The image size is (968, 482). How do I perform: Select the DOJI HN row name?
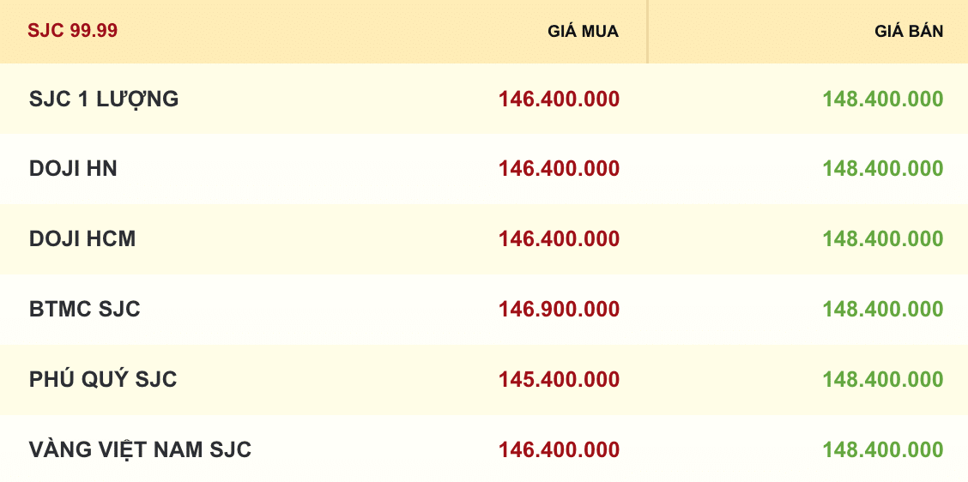pyautogui.click(x=73, y=169)
